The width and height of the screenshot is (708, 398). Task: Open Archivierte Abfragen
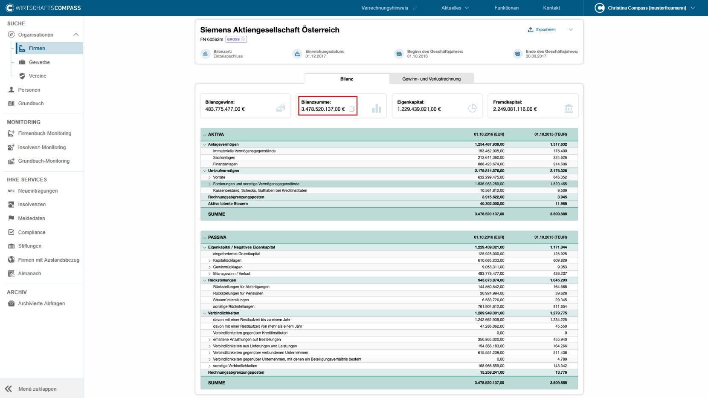(x=41, y=303)
